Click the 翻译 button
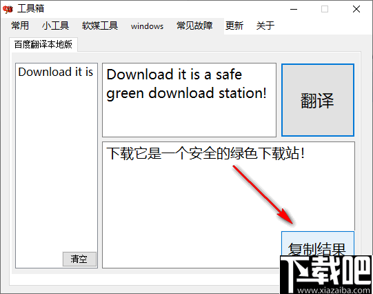The width and height of the screenshot is (373, 294). click(318, 100)
